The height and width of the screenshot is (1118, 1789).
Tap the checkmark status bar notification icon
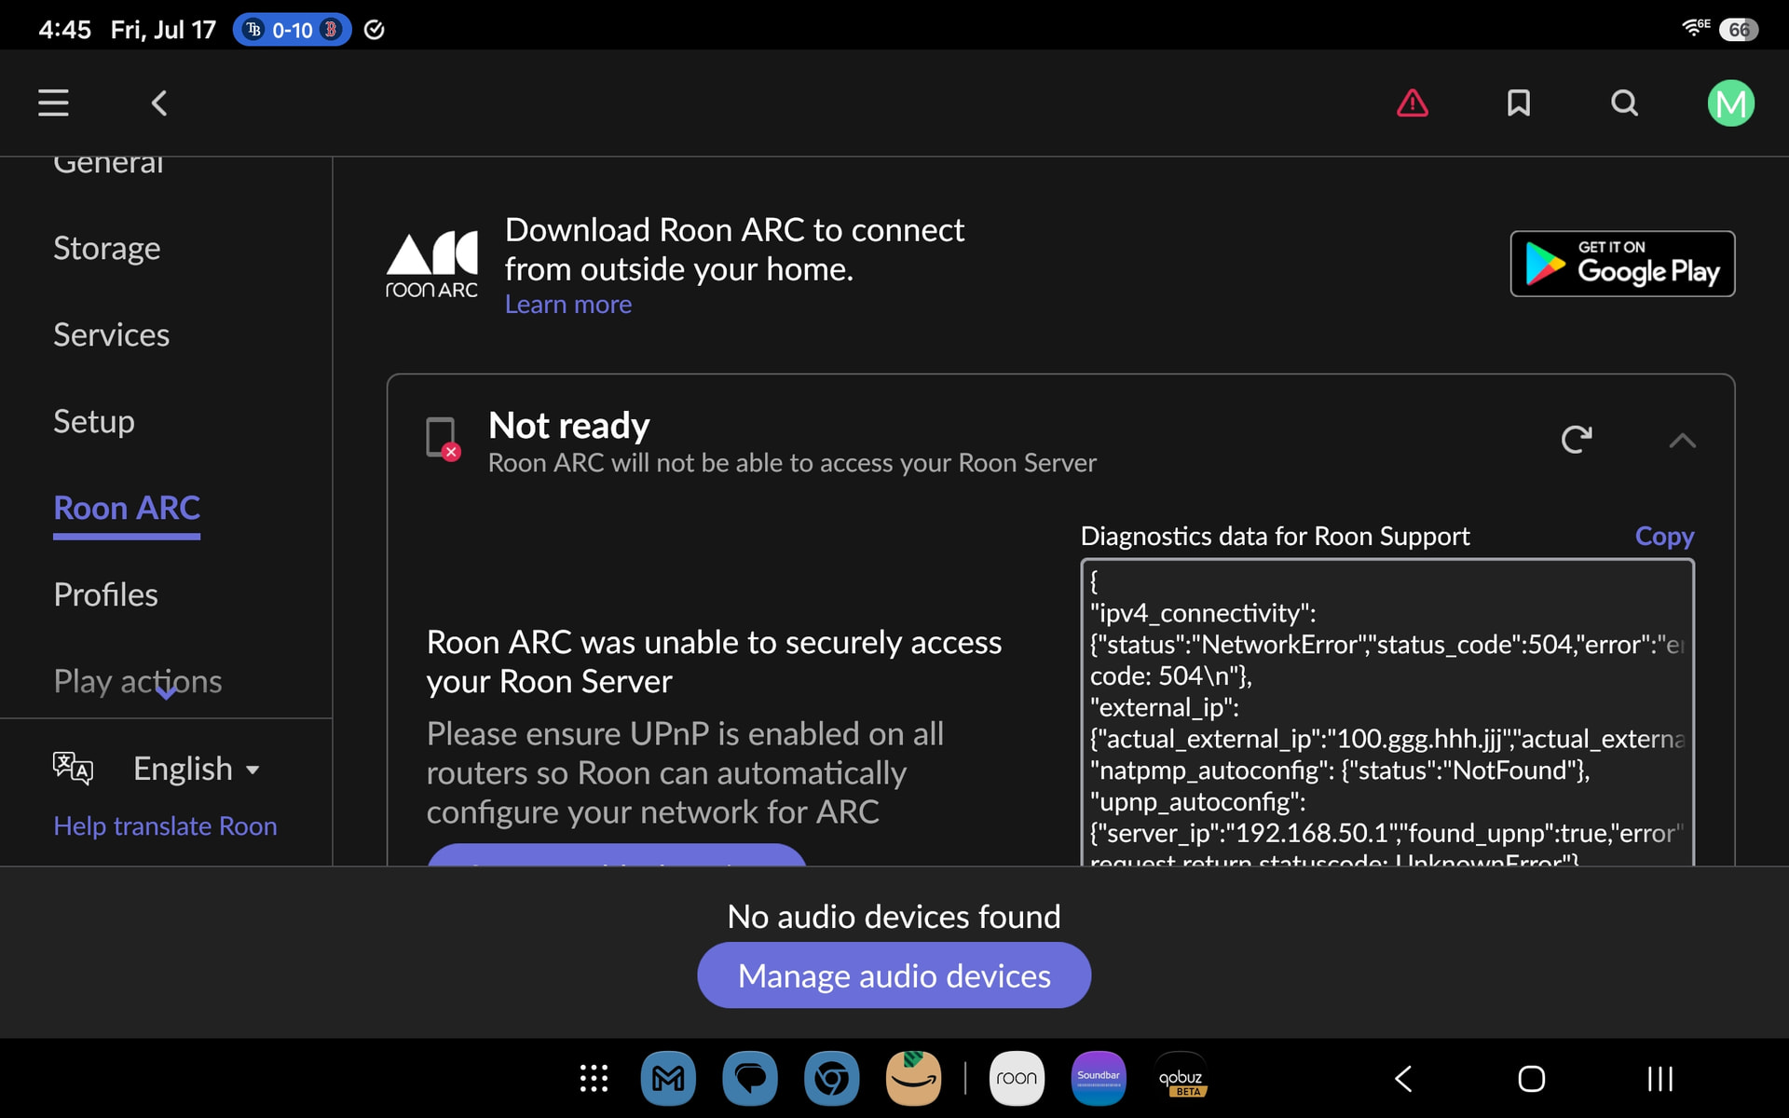pos(375,30)
